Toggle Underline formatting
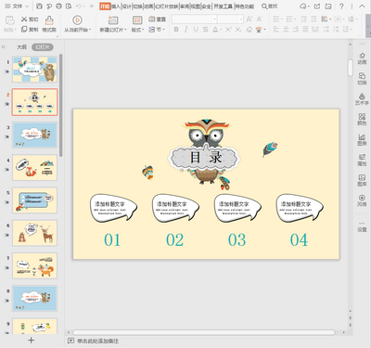371x348 pixels. point(196,30)
